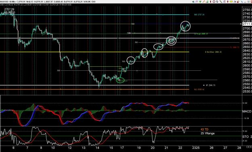Screen dimensions: 252x152
Task: Click date 10 on the time axis
Action: coord(53,148)
